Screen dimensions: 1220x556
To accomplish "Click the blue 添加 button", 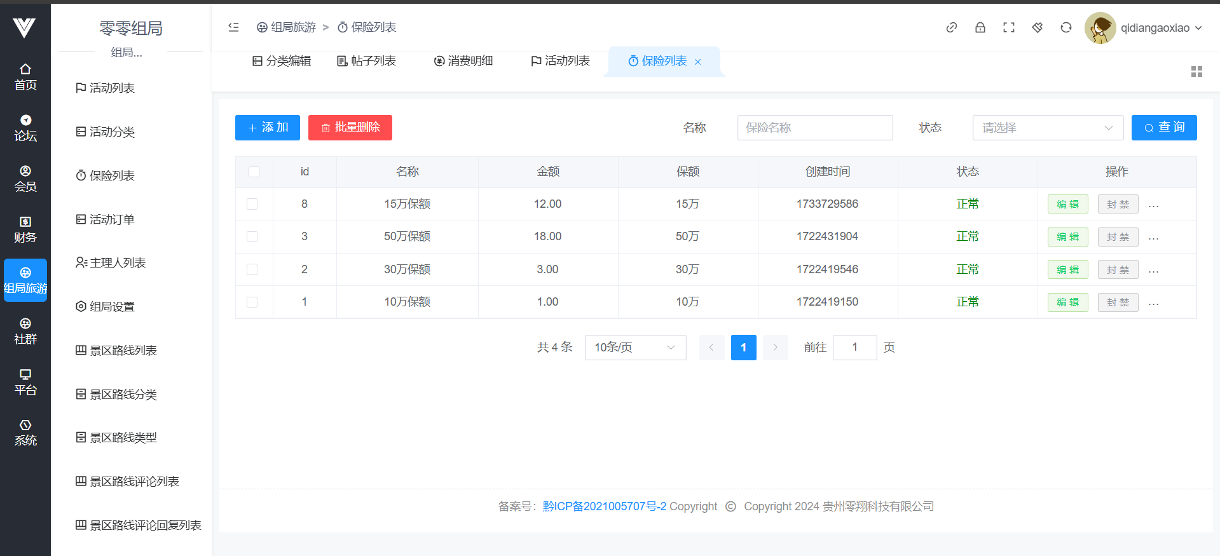I will (268, 128).
